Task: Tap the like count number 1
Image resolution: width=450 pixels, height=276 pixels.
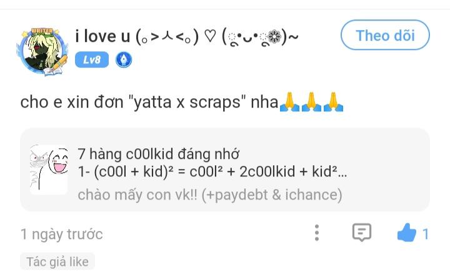Action: [426, 234]
